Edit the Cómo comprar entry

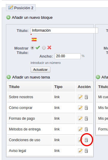point(80,108)
